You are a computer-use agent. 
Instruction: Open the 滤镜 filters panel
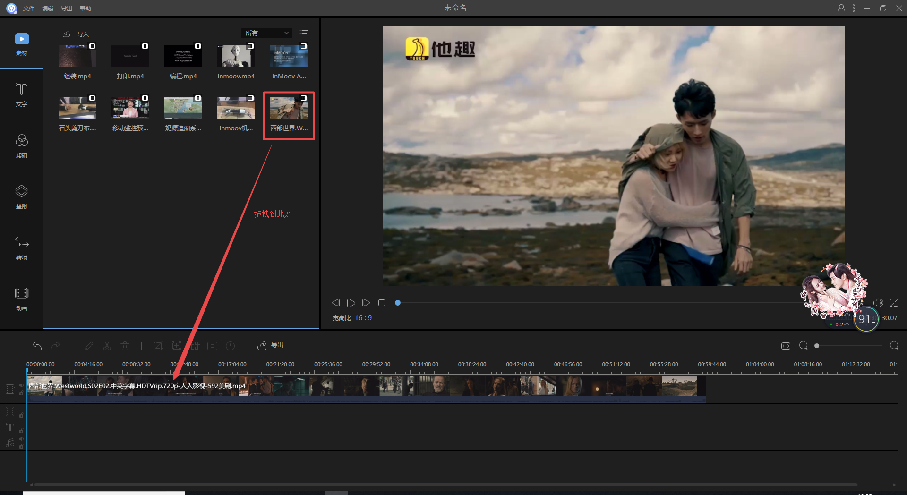click(22, 146)
